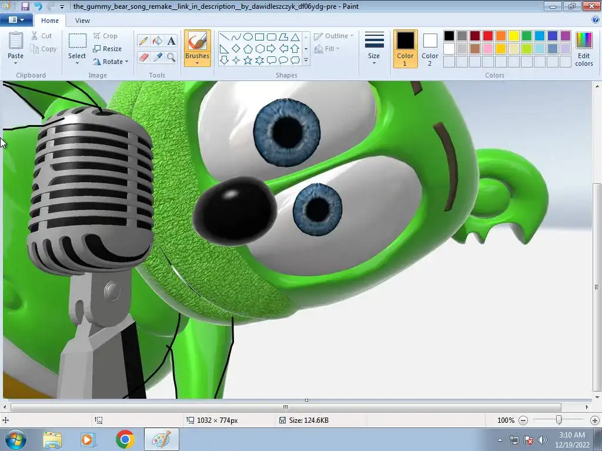Select the Pencil tool
602x451 pixels.
pos(143,41)
